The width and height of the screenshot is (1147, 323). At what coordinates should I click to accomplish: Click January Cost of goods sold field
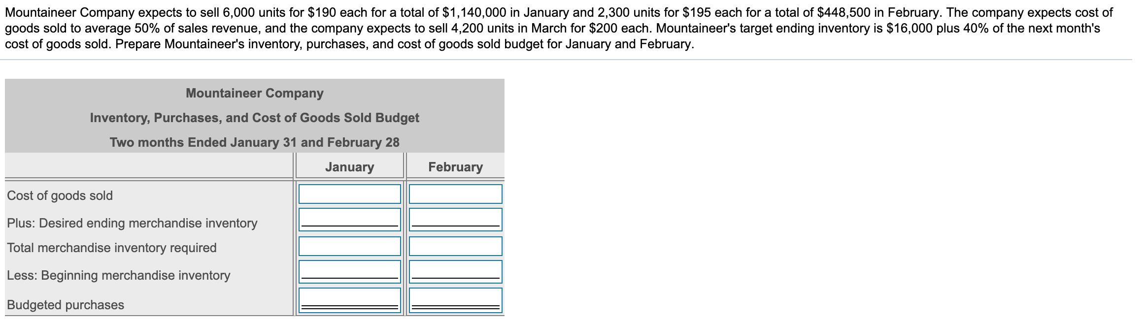tap(349, 194)
